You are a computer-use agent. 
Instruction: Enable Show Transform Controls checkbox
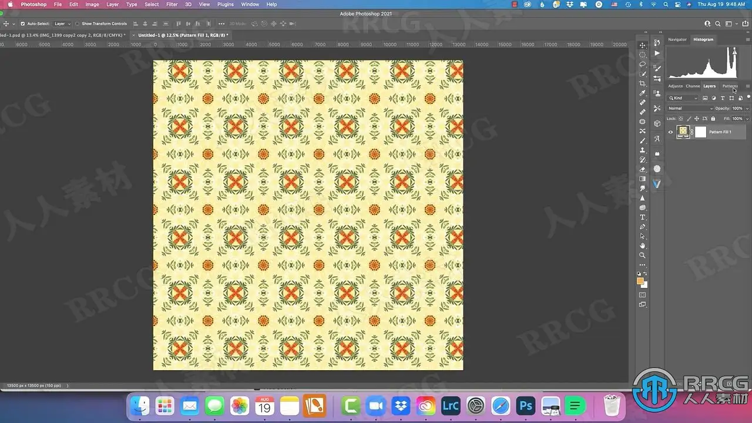78,24
